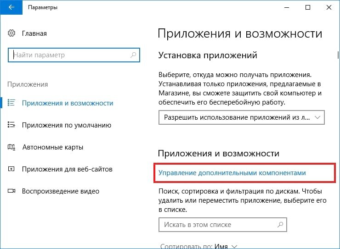Select the Приложения sidebar category label
340x249 pixels.
pos(28,84)
